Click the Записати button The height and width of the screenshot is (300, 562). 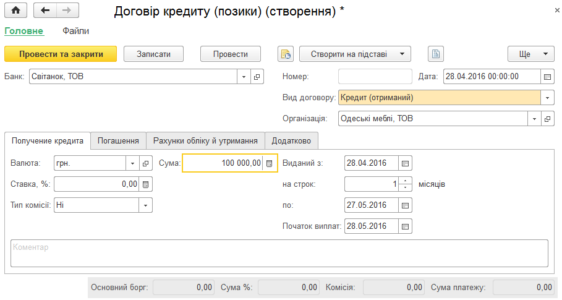[153, 54]
